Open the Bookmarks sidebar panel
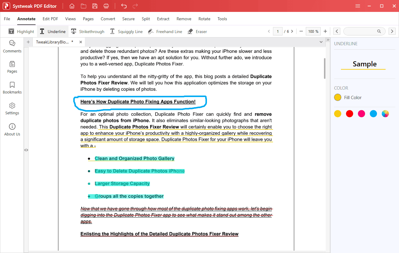The width and height of the screenshot is (399, 253). tap(12, 88)
